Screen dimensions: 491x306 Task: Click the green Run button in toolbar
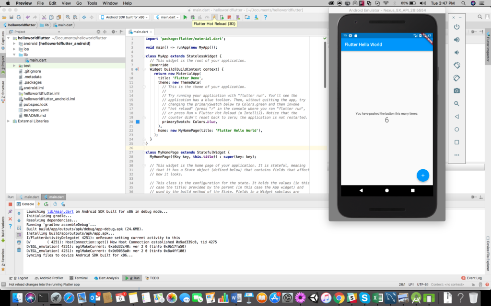(185, 17)
